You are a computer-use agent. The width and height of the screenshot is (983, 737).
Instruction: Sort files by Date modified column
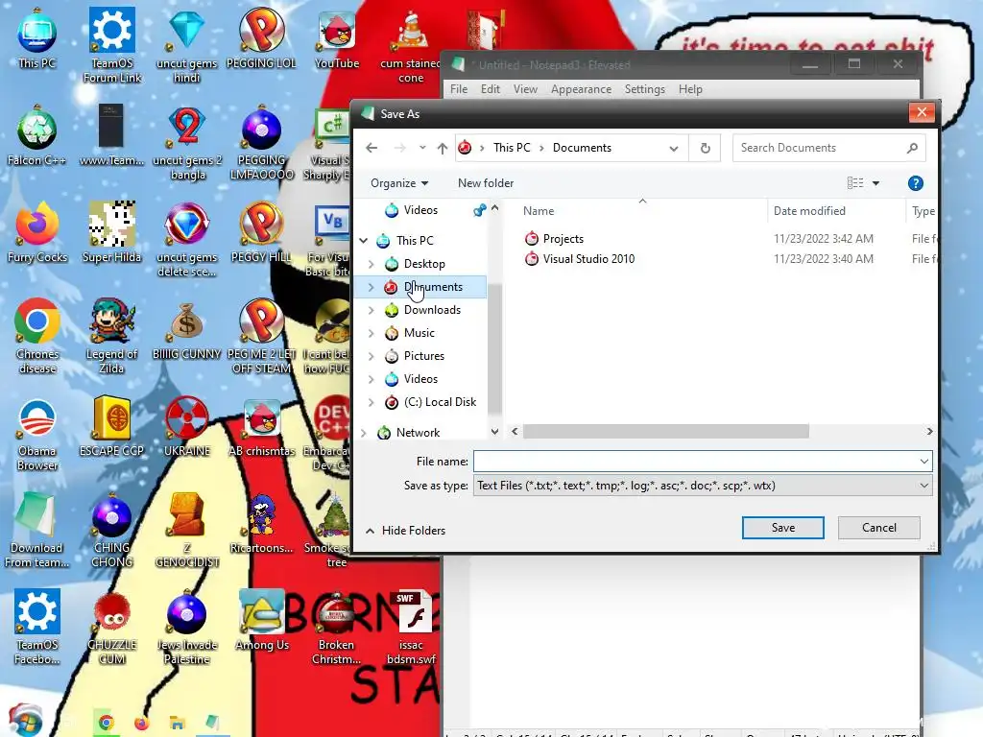(x=836, y=211)
